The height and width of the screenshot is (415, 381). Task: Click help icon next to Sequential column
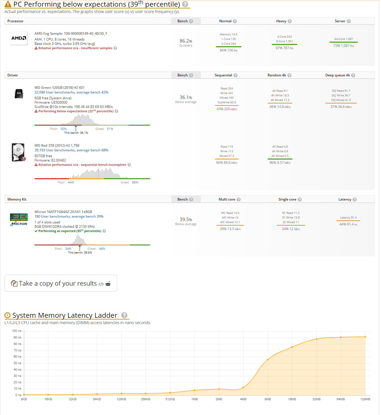(235, 75)
